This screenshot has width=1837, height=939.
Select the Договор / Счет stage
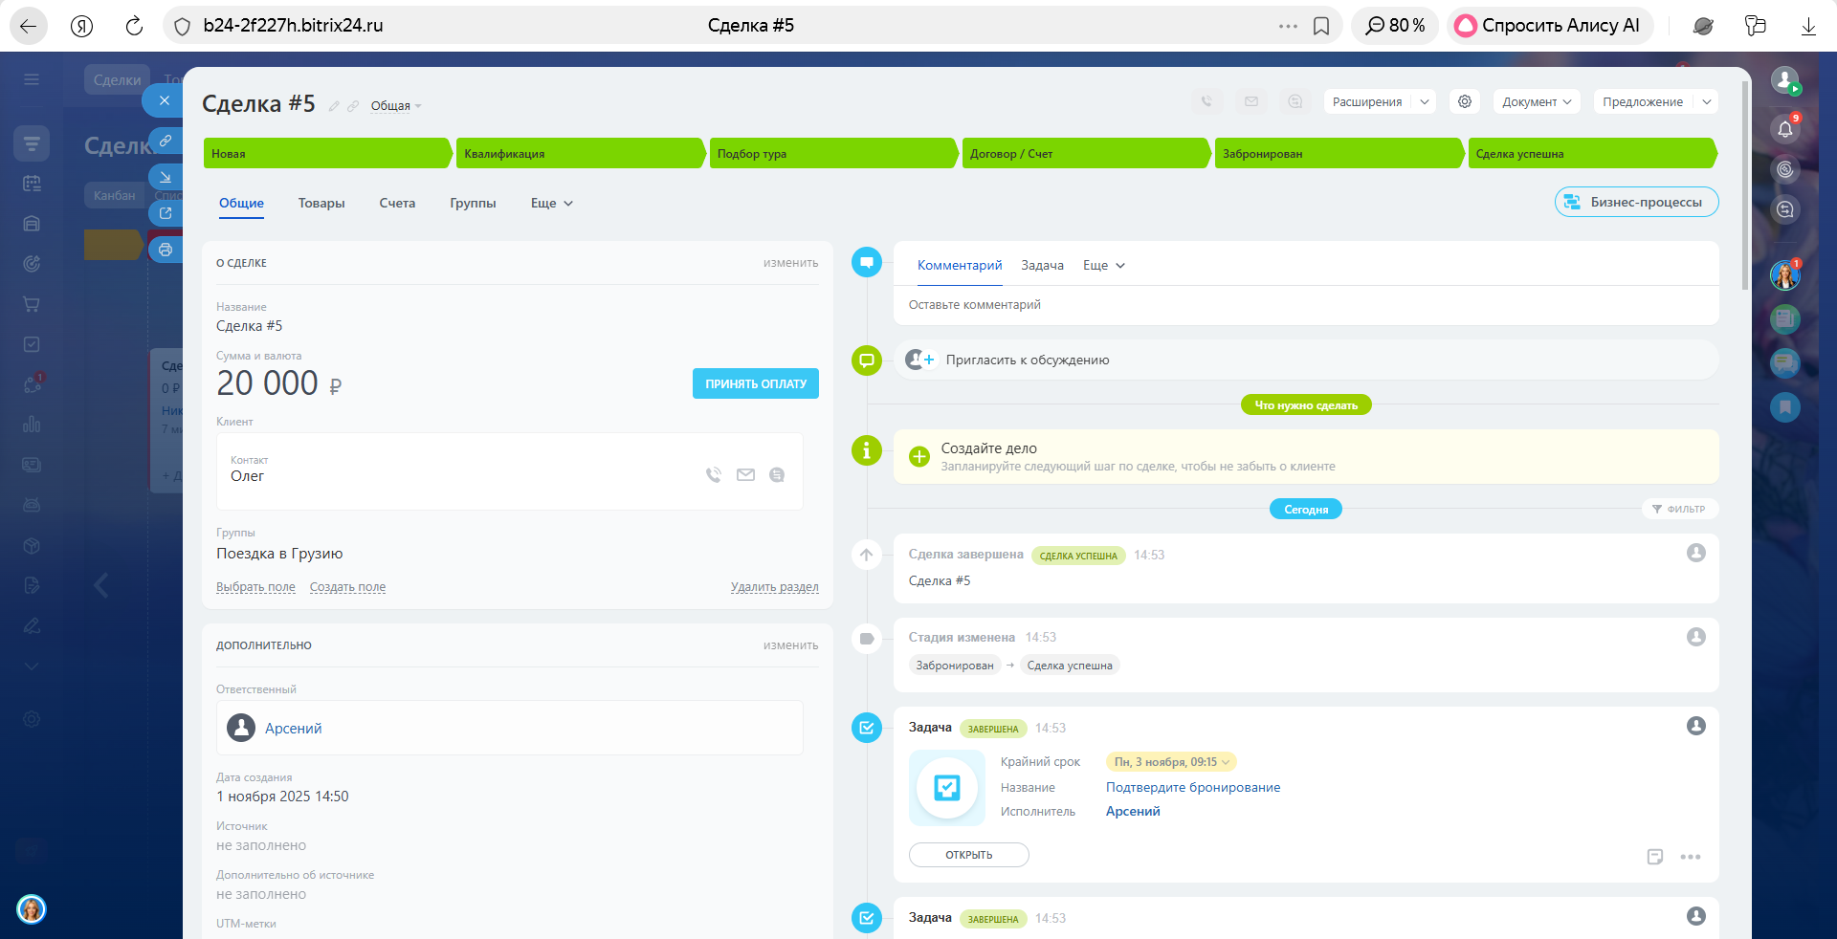[1085, 153]
